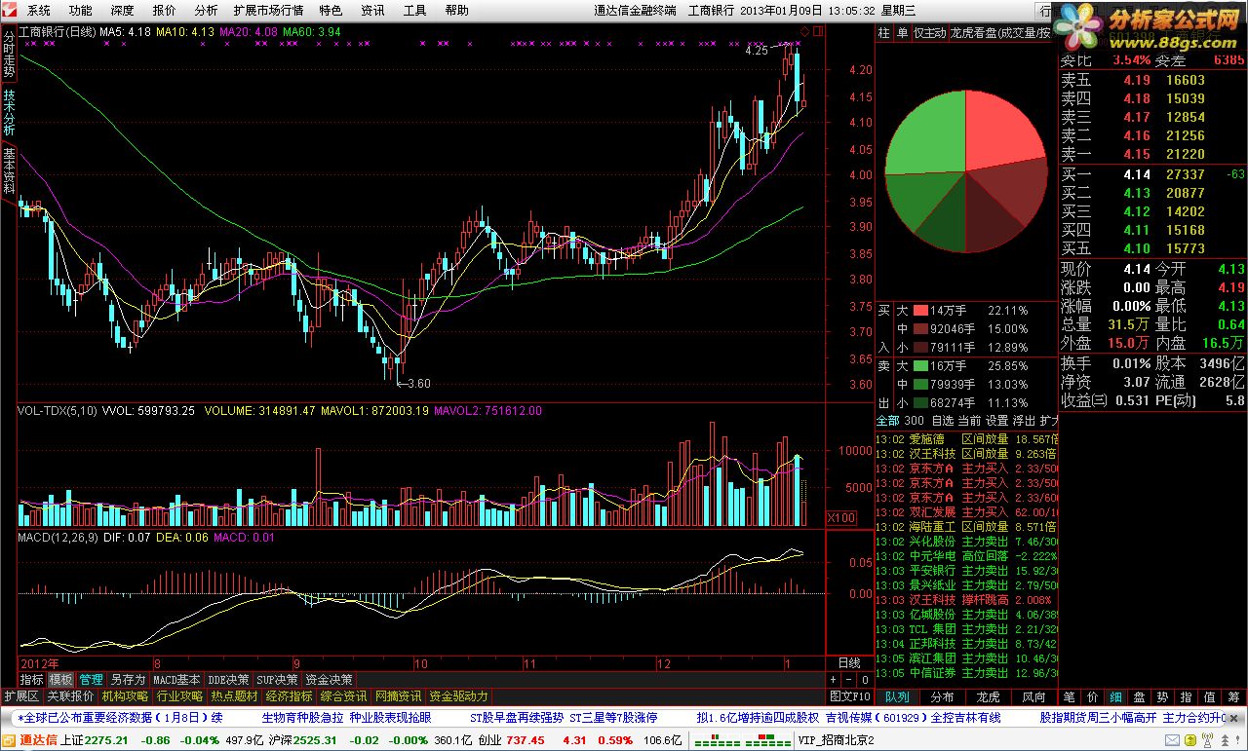The image size is (1248, 751).
Task: Switch to the 基本资料 side tab
Action: (x=9, y=171)
